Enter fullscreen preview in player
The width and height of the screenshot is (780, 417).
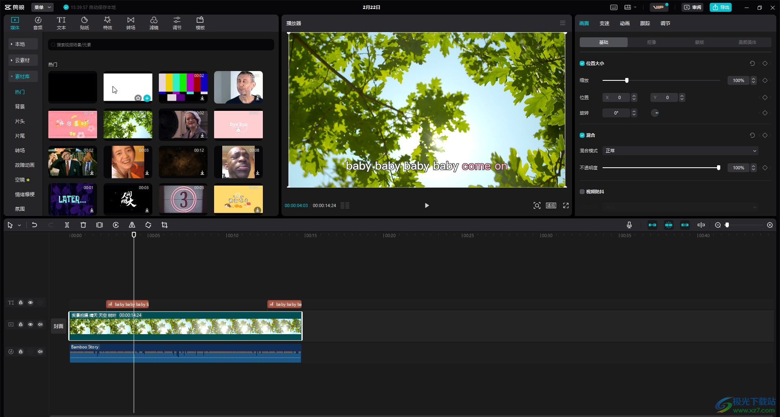(566, 205)
